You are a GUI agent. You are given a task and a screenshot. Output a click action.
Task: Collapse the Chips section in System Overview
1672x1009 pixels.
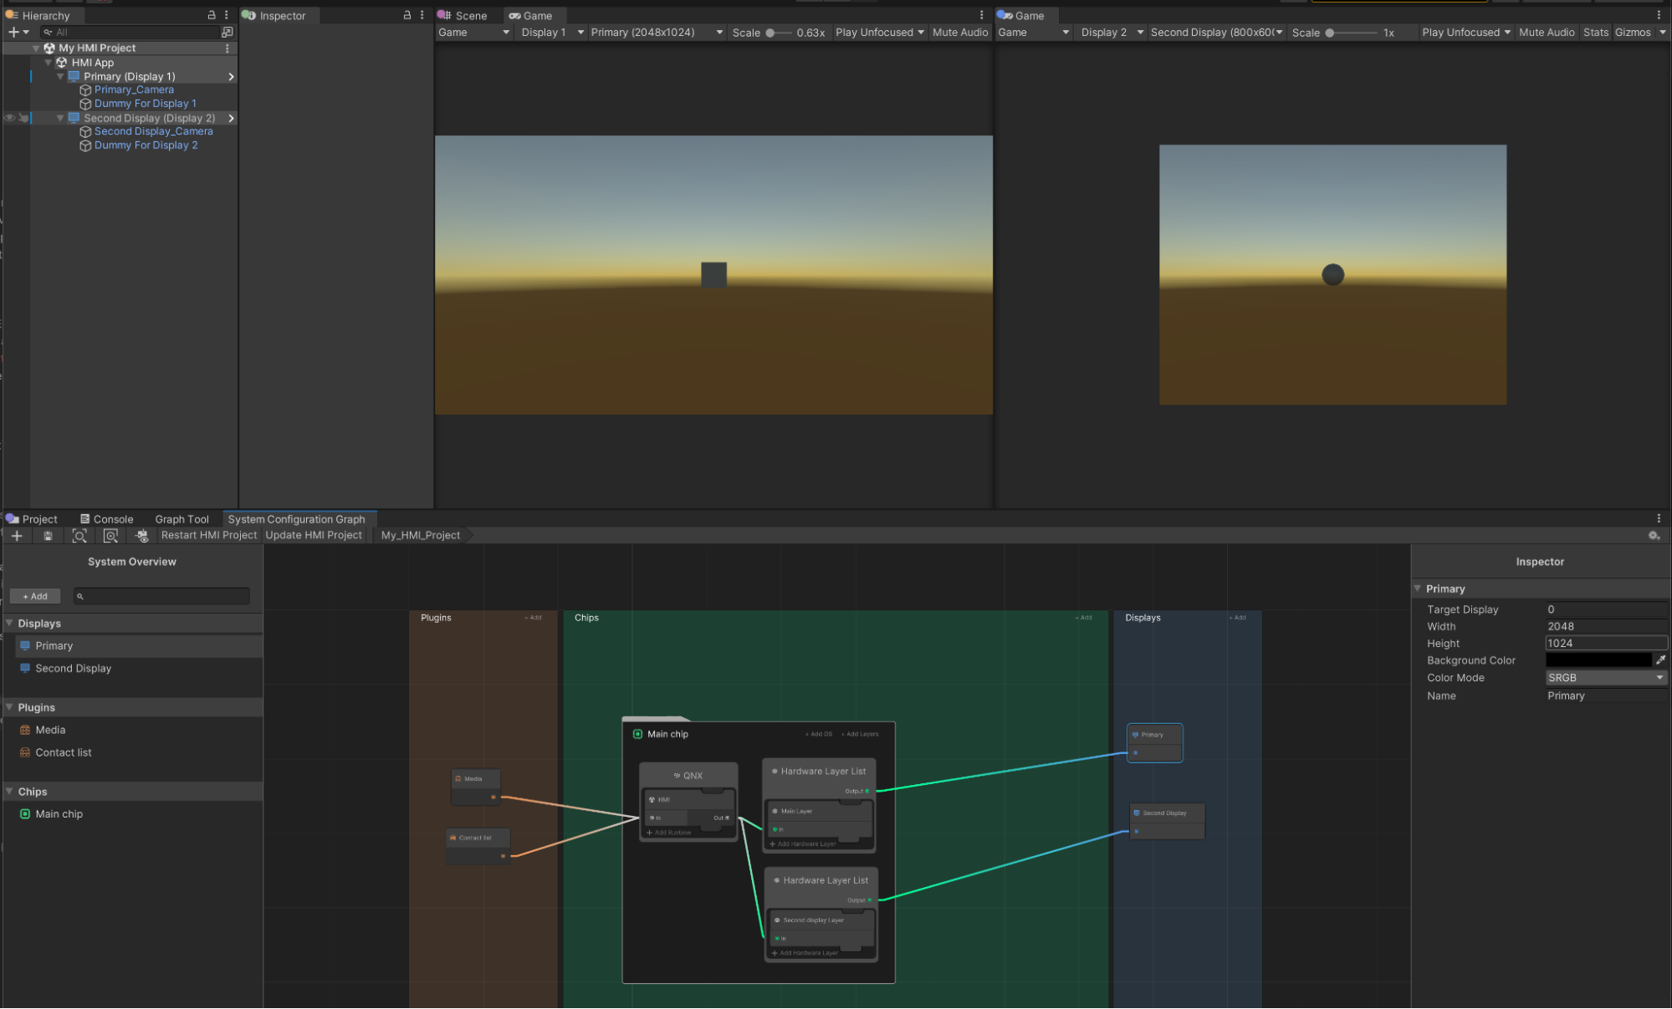[9, 792]
